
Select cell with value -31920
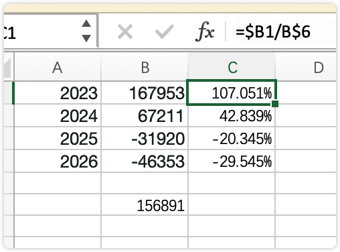tap(145, 138)
